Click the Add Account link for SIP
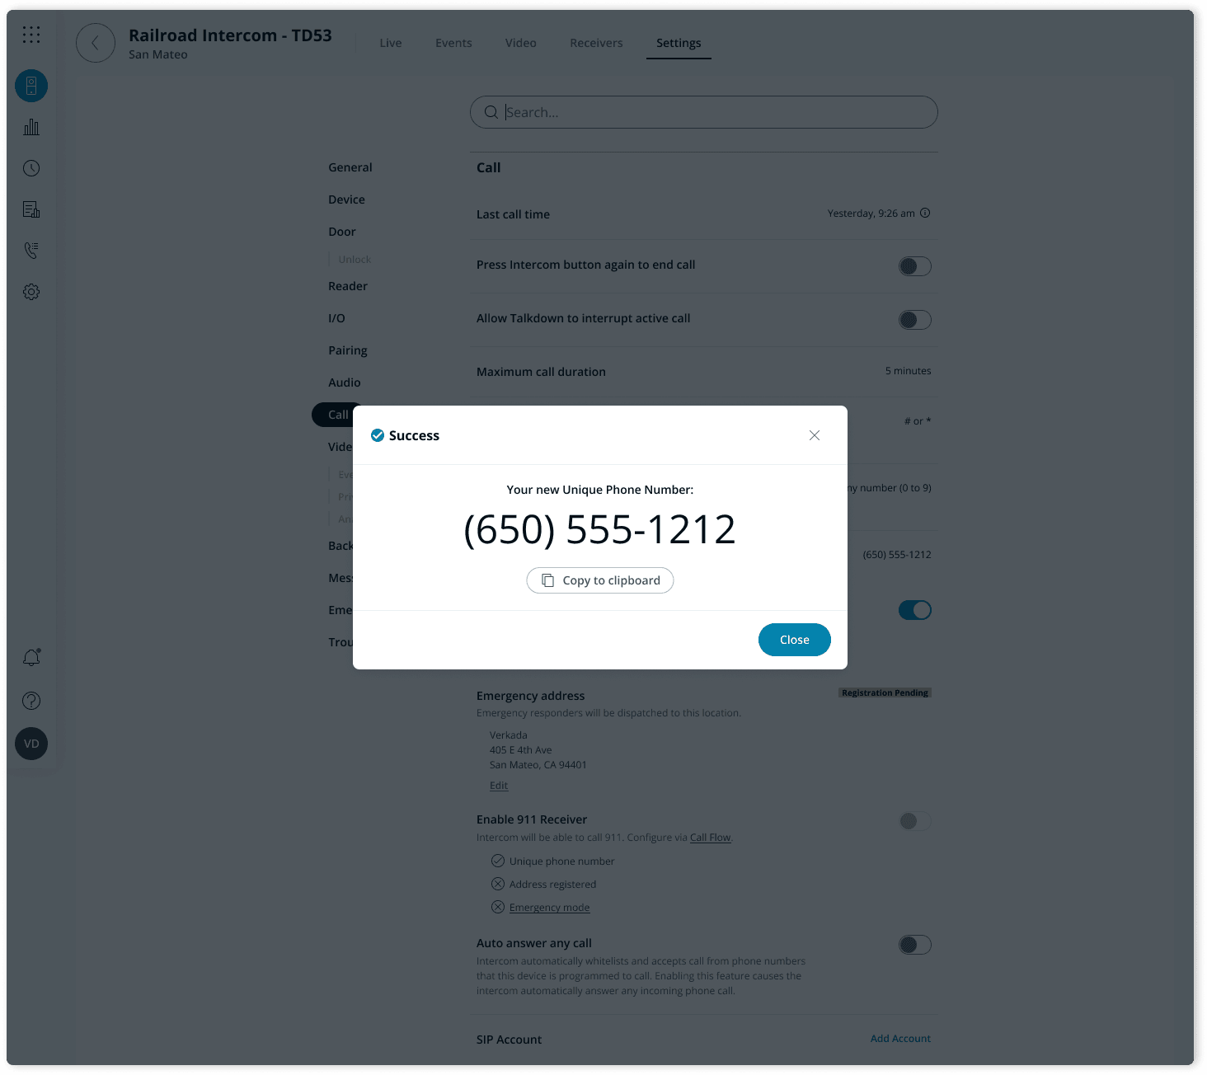Screen dimensions: 1207x1075 pos(900,1039)
